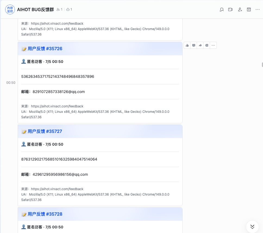Click the 匿名访客 · 7/5 00:50 line in card #35727
263x233 pixels.
click(42, 144)
